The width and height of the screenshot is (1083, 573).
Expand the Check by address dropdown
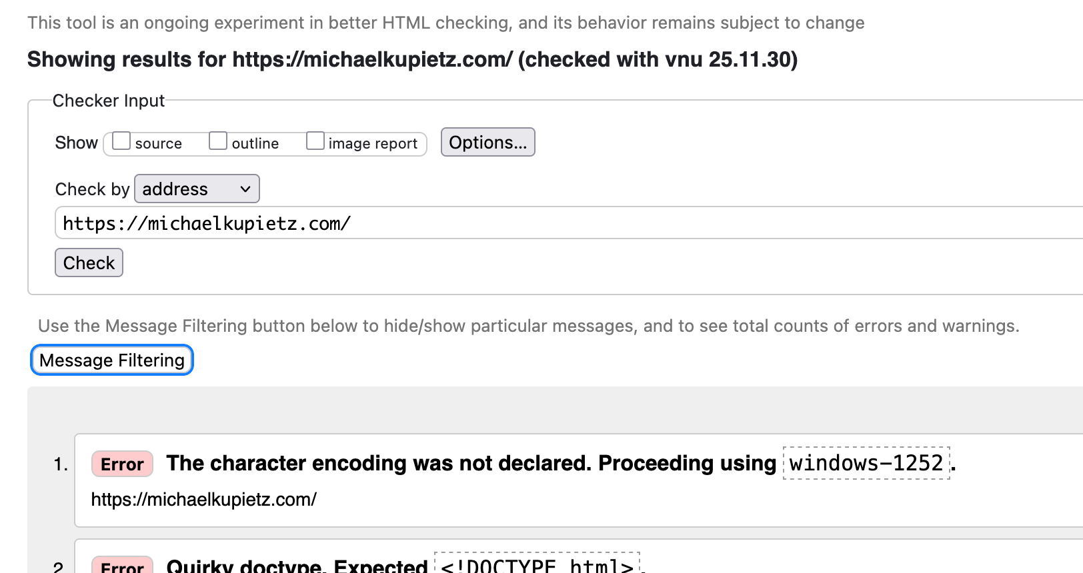pos(197,189)
